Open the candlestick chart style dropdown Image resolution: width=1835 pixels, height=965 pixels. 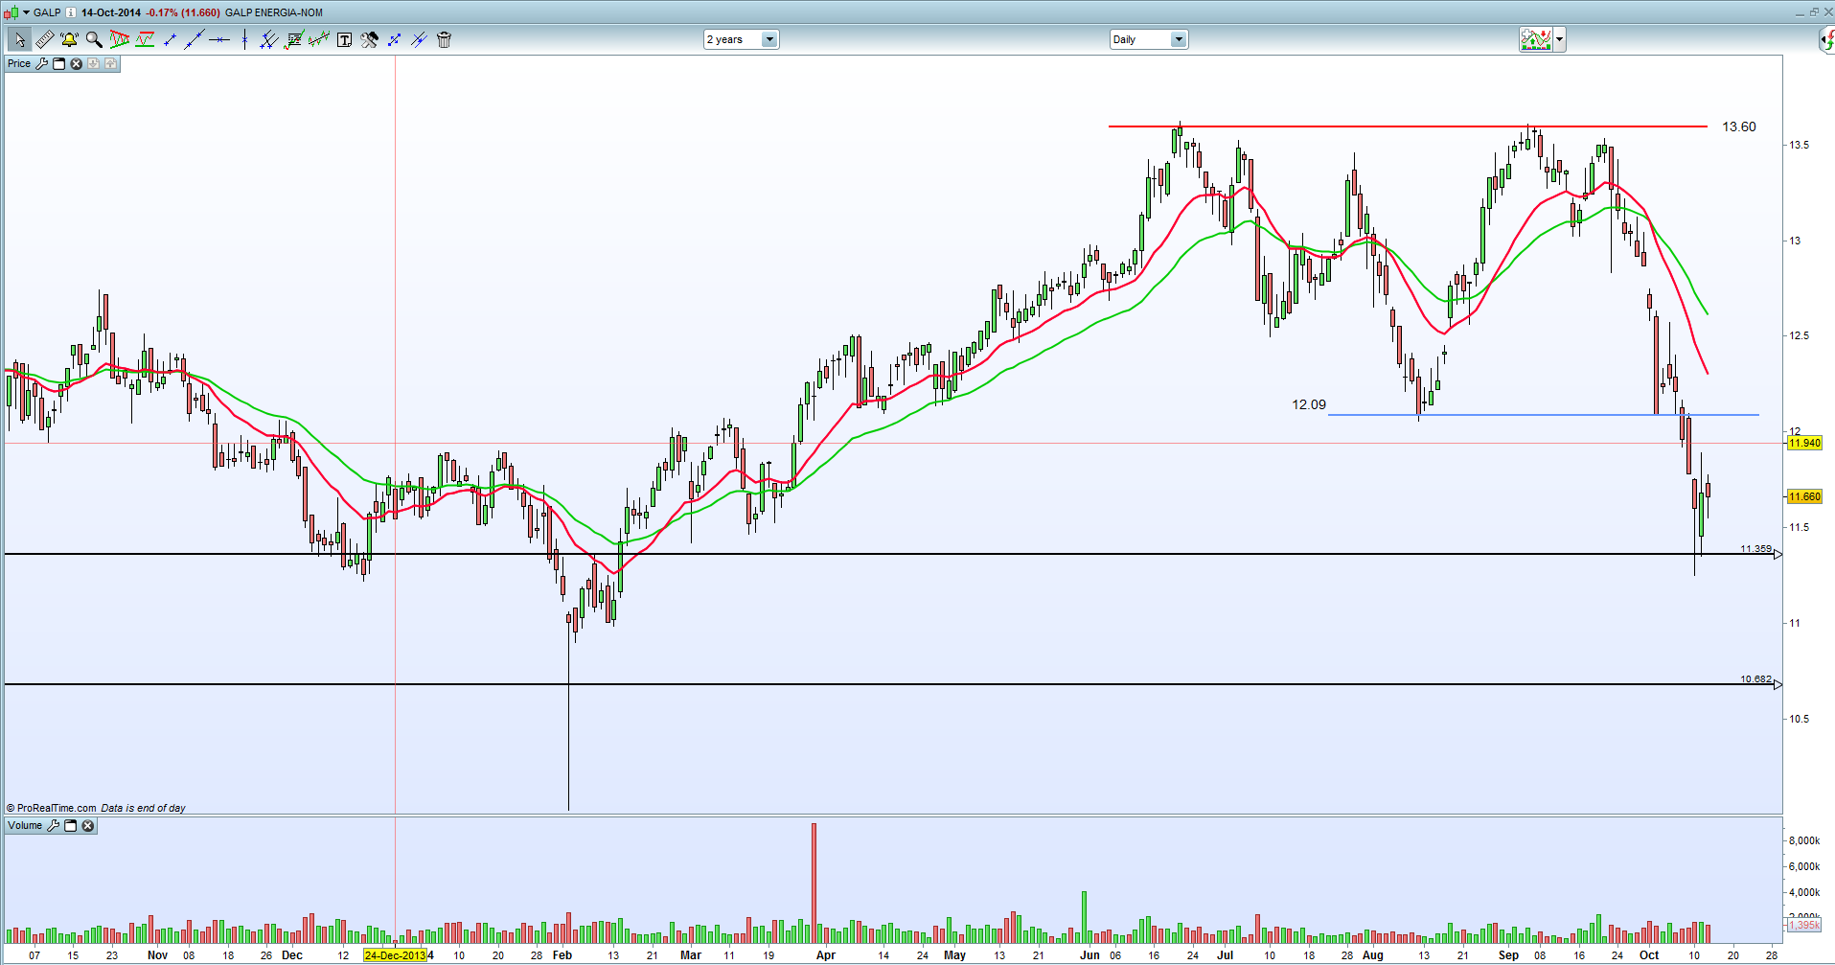(x=27, y=12)
